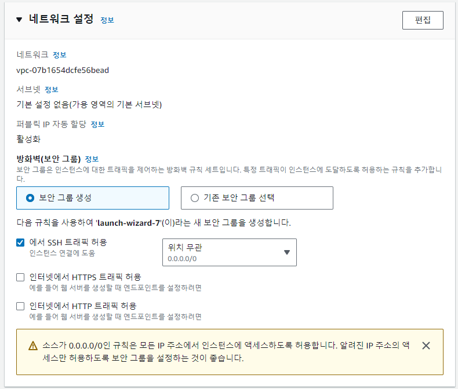
Task: Open 정보 link beside 퍼블릭 IP 자동 할당
Action: pyautogui.click(x=97, y=124)
